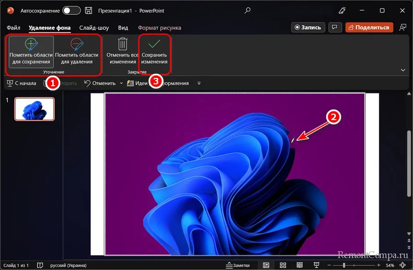Open the Слайд-шоу tab
The width and height of the screenshot is (413, 270).
[94, 28]
